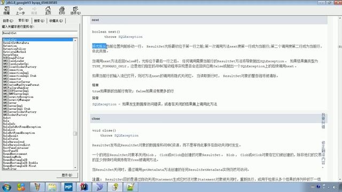Select "ResultSetMetaData" in the index list
The width and height of the screenshot is (342, 192).
(x=15, y=43)
